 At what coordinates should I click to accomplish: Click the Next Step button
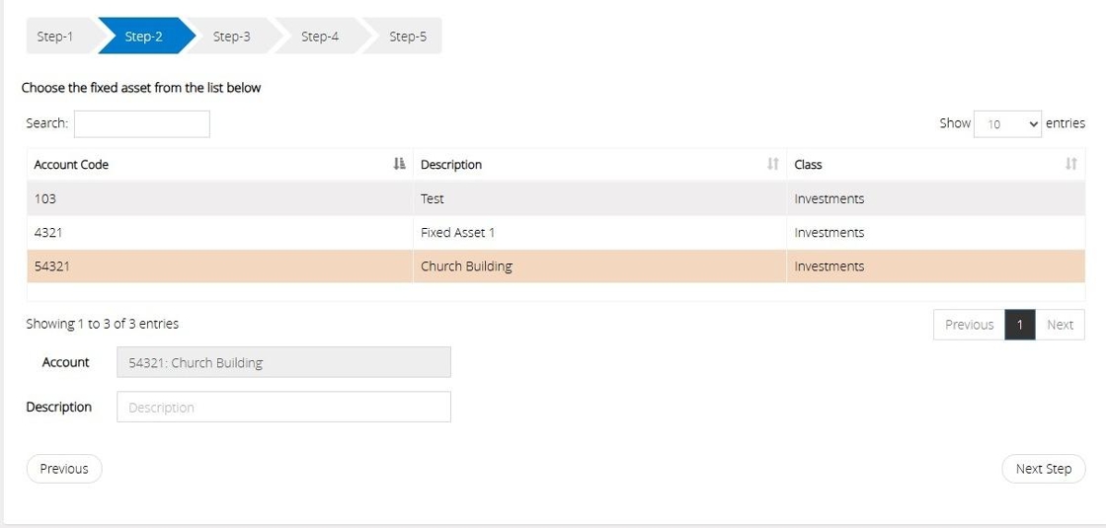[1043, 469]
